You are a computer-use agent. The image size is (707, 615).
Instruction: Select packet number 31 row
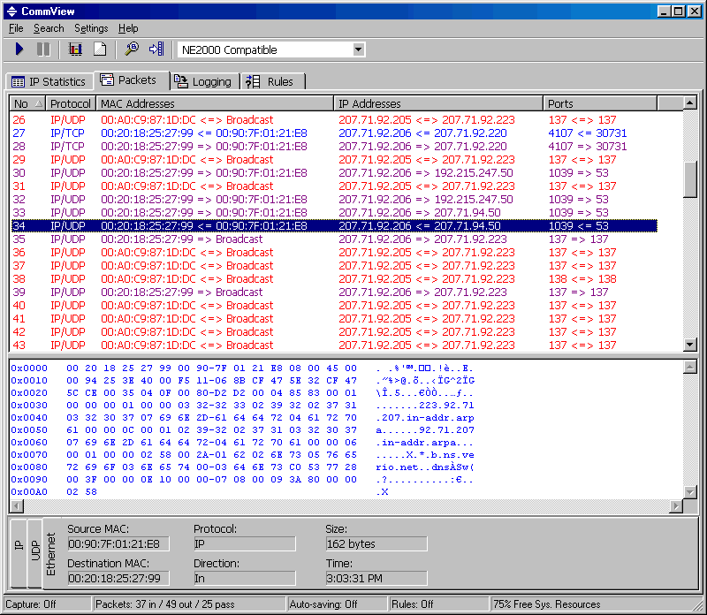tap(334, 186)
